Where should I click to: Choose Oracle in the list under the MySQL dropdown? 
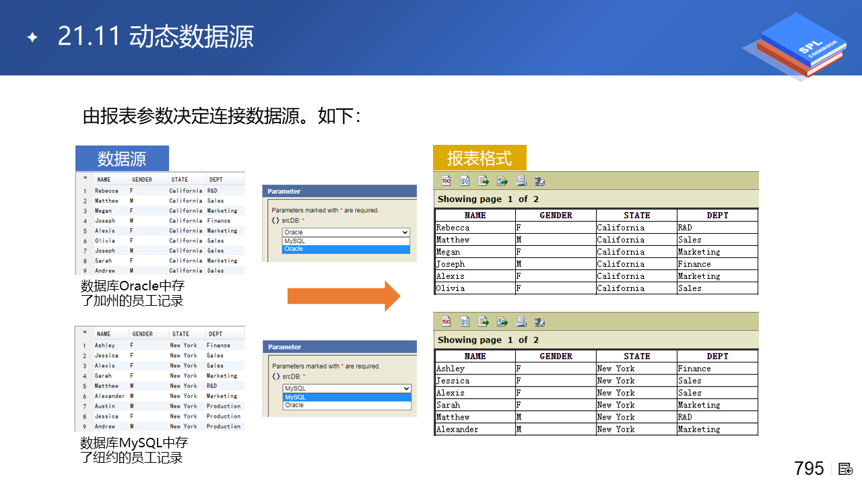pos(347,405)
